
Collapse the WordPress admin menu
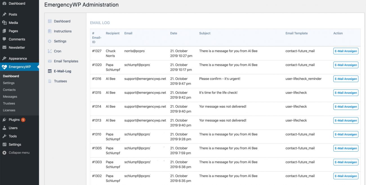(x=19, y=153)
